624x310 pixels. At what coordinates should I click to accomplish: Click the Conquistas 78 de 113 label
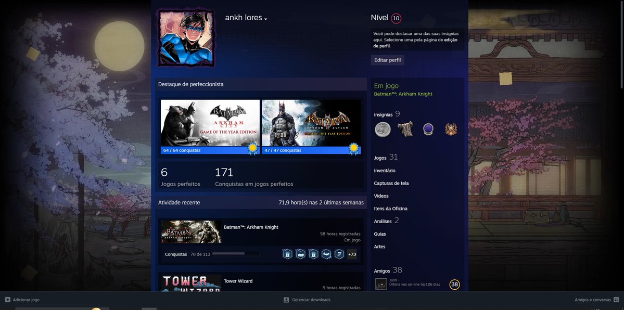pyautogui.click(x=187, y=254)
